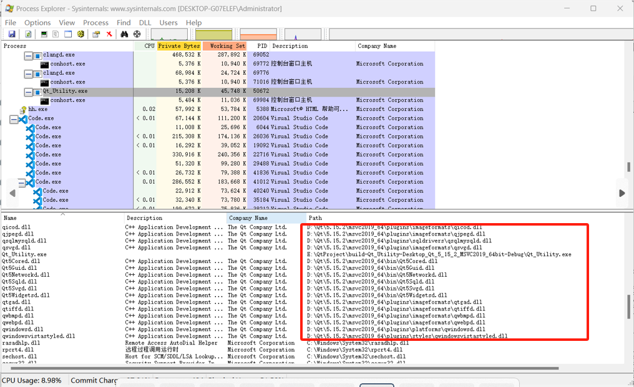Click the VS Code icon for PID 20604
Screen dimensions: 634x387
tap(23, 119)
